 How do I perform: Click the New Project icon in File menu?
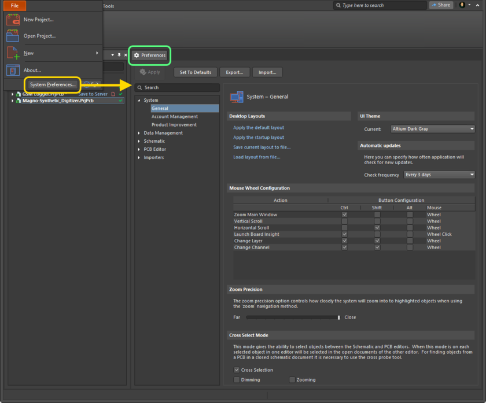pyautogui.click(x=13, y=20)
